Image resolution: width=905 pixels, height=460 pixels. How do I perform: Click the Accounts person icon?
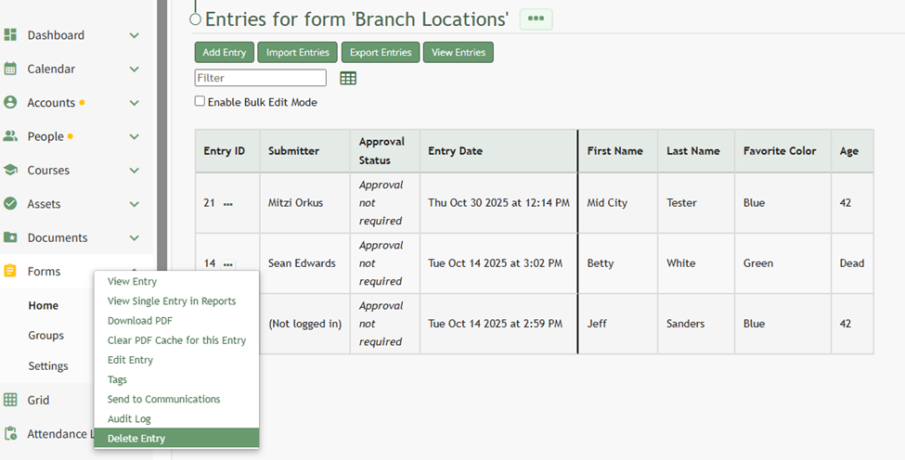tap(10, 103)
